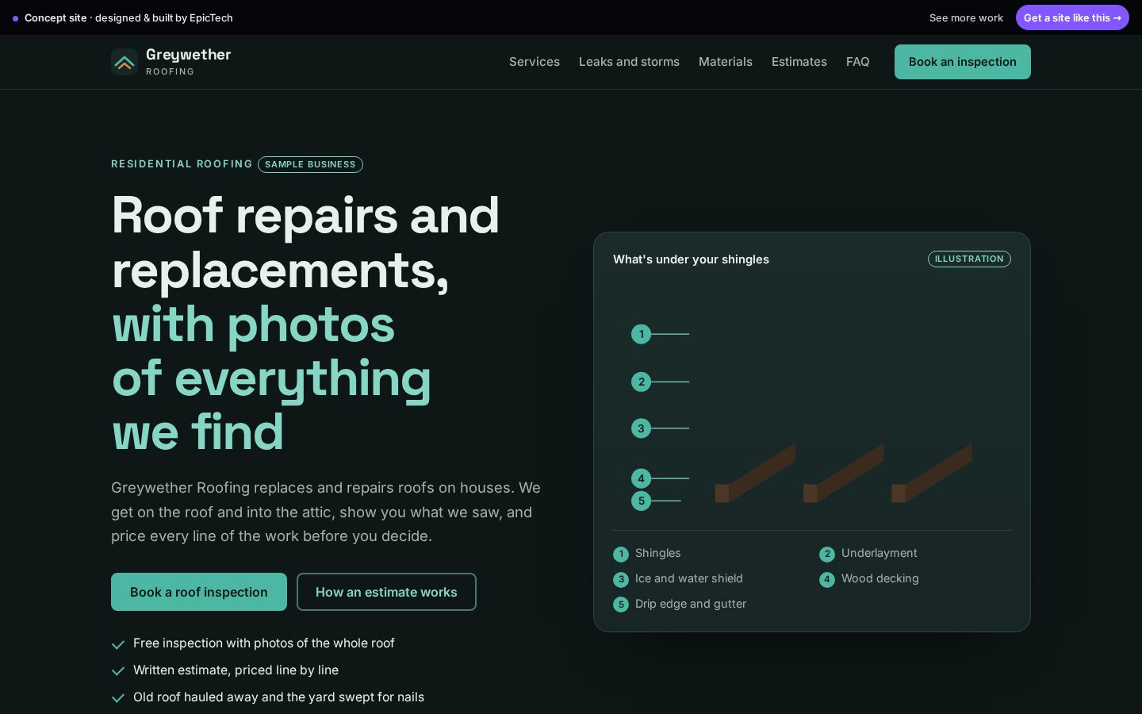Click diagram marker number 4
This screenshot has width=1142, height=714.
coord(641,478)
